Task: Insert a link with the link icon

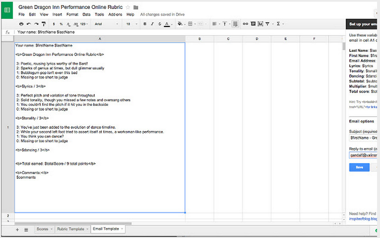Action: click(246, 24)
